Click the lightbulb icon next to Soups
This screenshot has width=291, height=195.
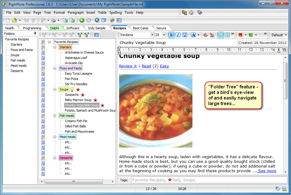72,89
